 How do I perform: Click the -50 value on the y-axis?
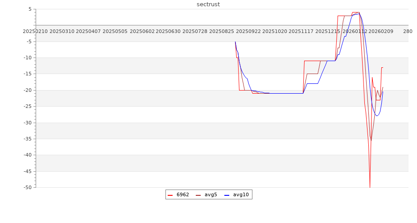point(27,188)
